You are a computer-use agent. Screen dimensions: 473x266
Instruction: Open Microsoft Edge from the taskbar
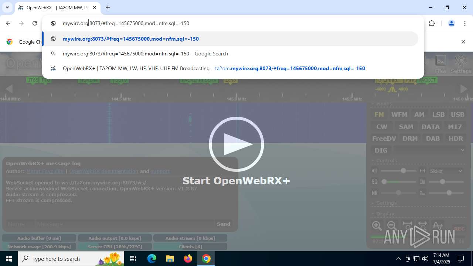pos(152,259)
